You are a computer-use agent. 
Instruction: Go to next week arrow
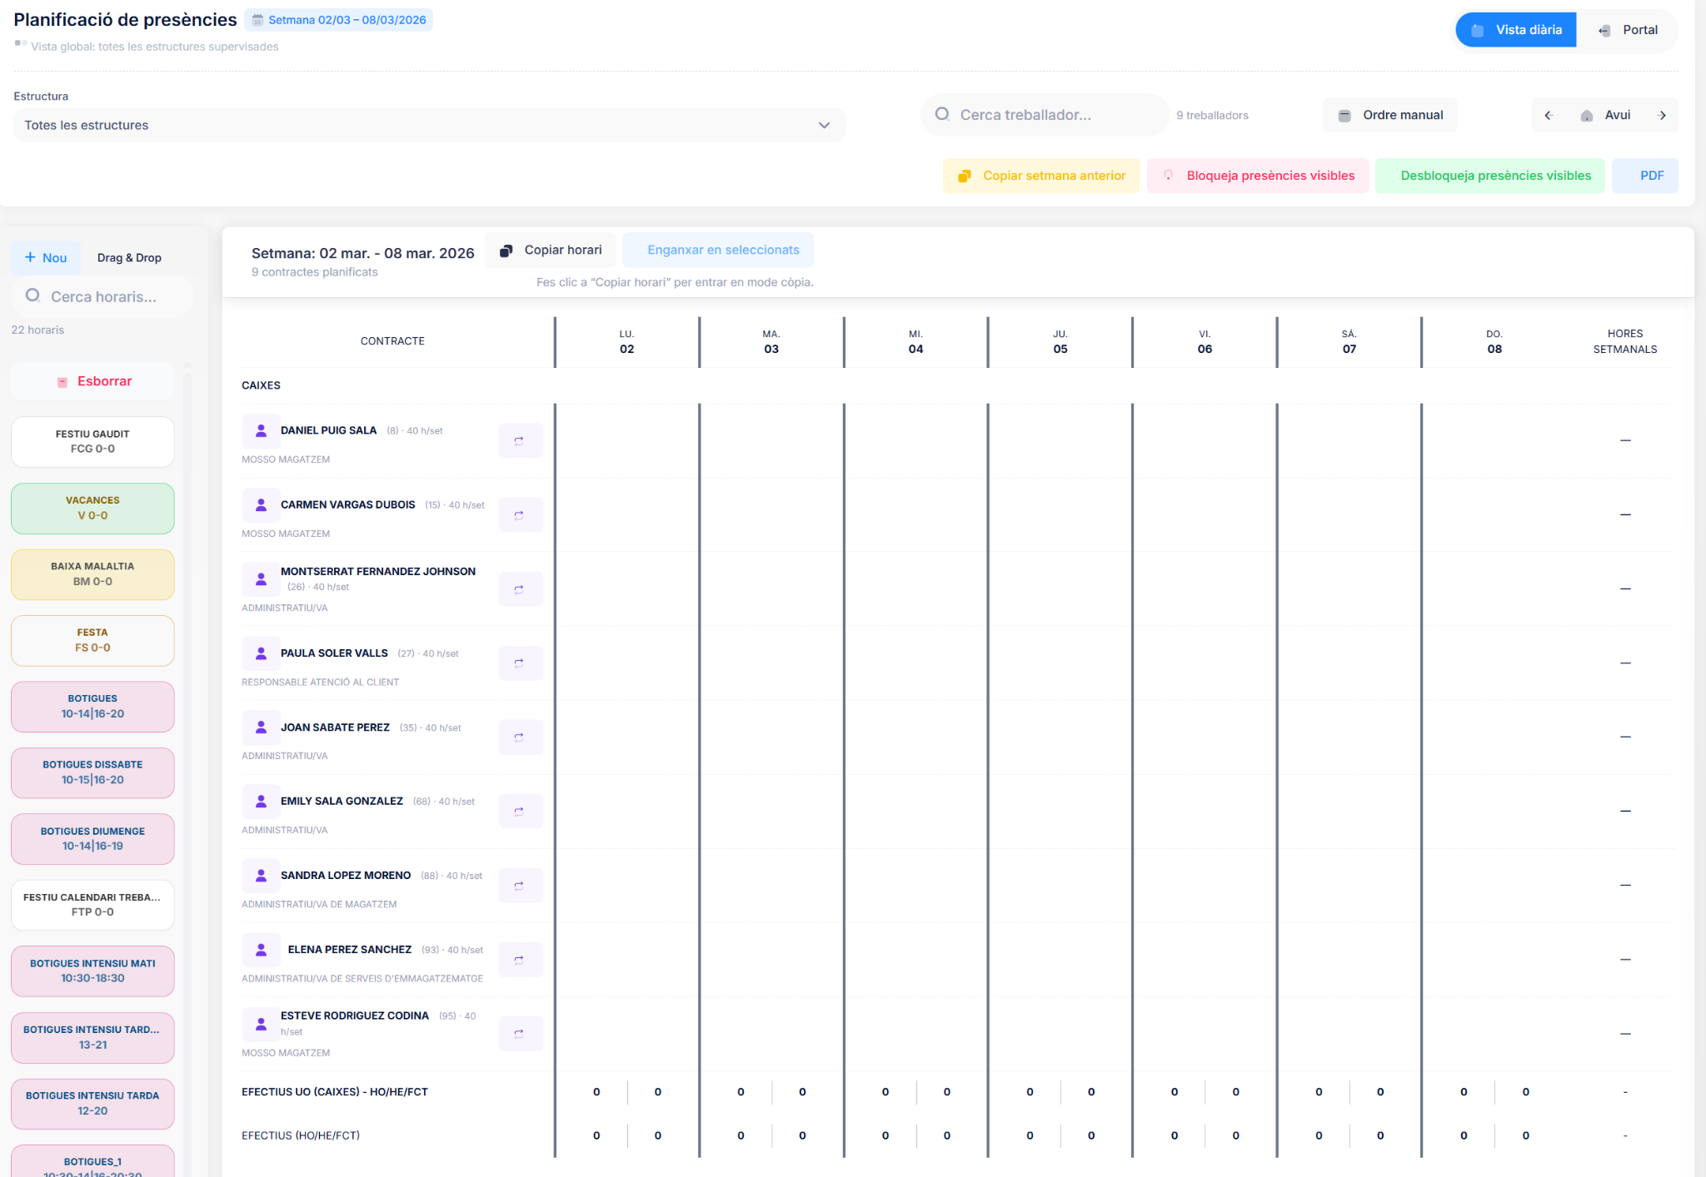1662,115
